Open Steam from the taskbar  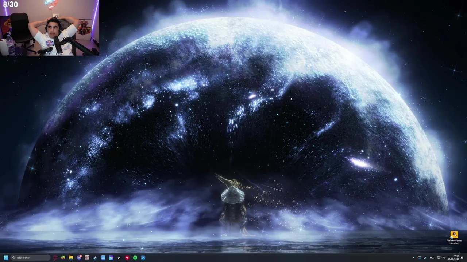pos(95,258)
